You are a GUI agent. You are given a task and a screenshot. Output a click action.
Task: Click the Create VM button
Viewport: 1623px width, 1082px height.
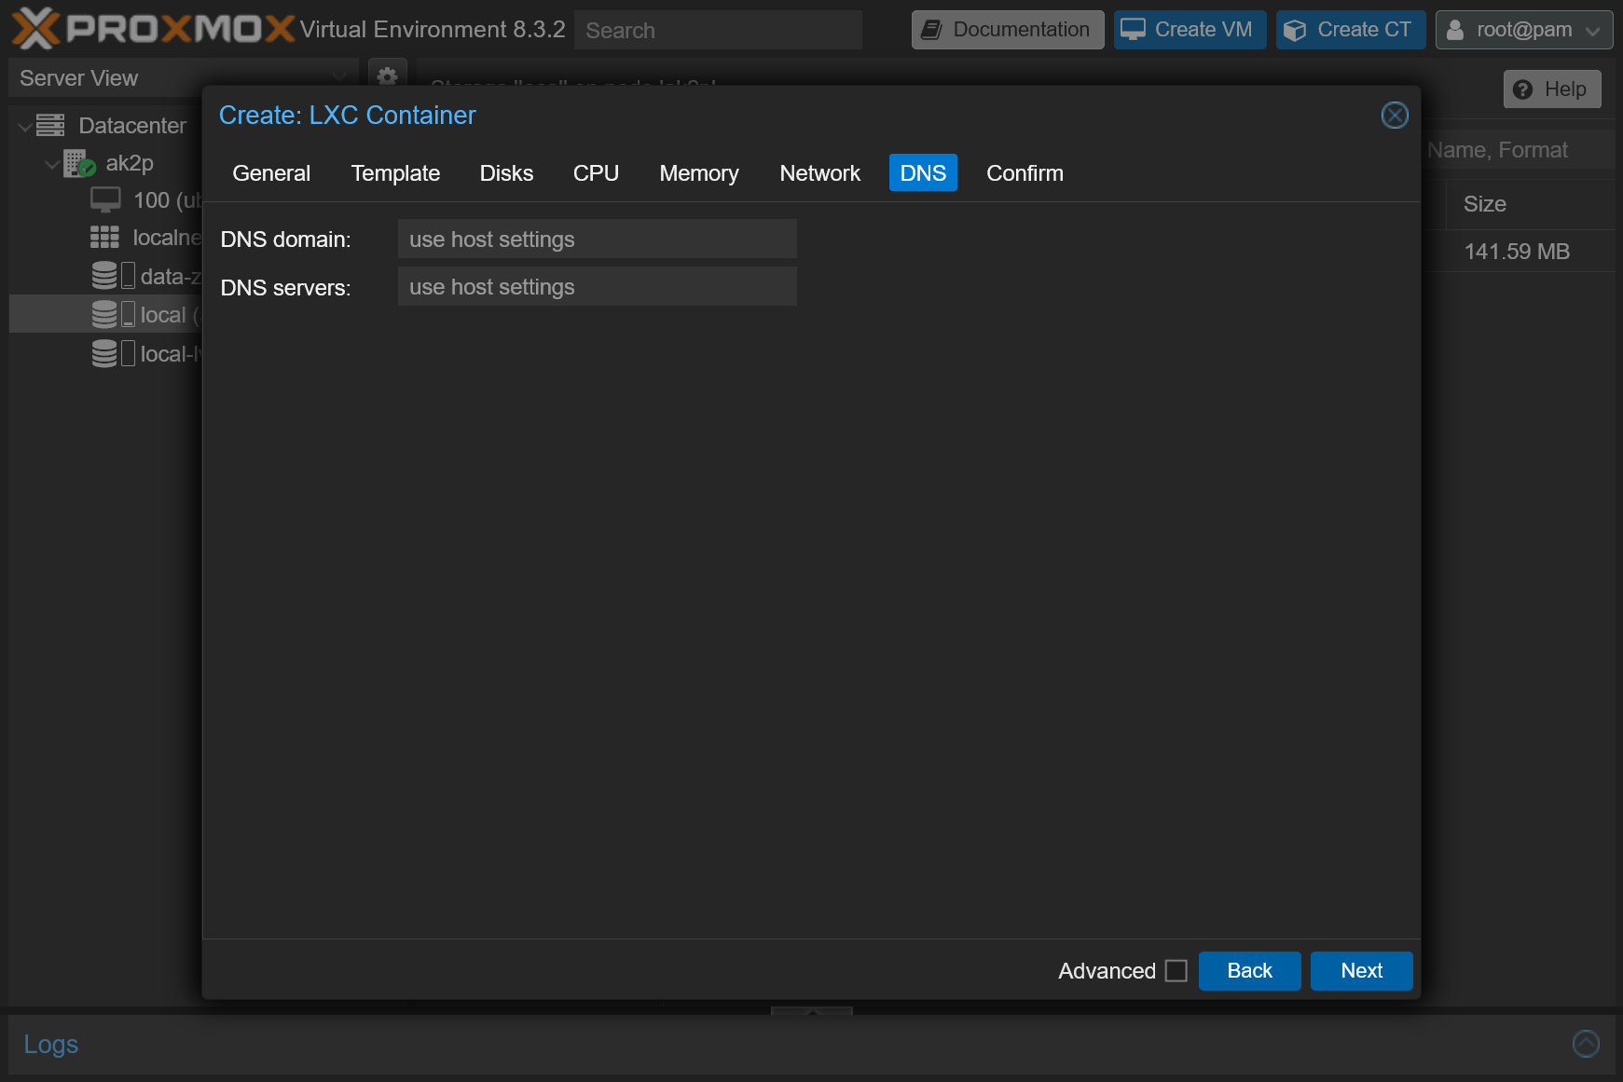(1190, 30)
